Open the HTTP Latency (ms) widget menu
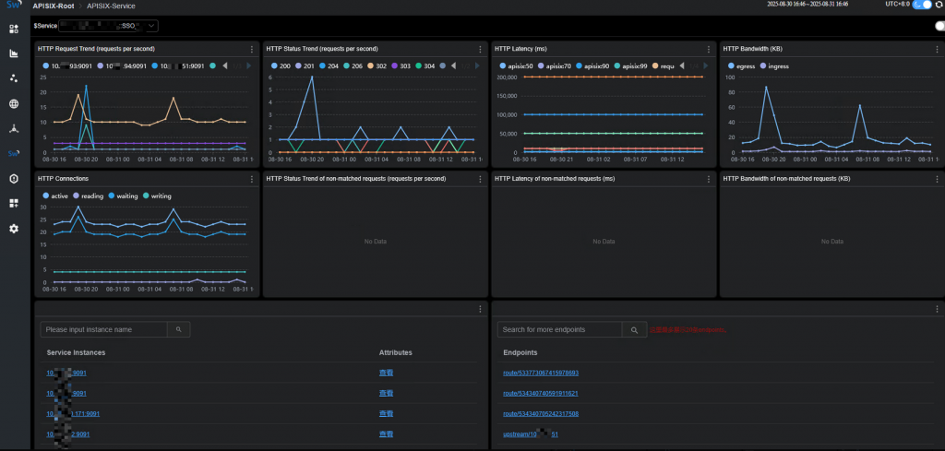 pyautogui.click(x=709, y=50)
